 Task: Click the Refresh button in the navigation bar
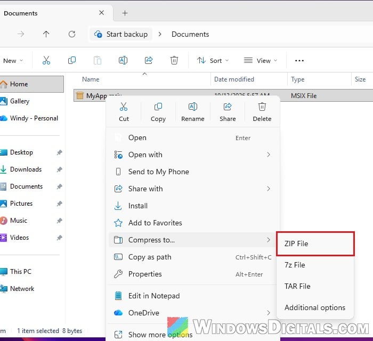(72, 34)
